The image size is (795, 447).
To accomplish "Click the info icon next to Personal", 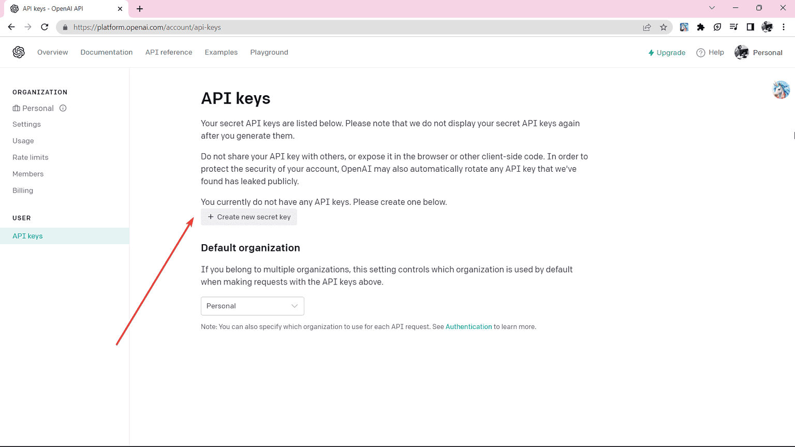I will pyautogui.click(x=63, y=108).
